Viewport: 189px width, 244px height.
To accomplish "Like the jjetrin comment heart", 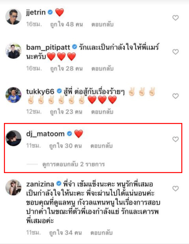I will tap(176, 18).
